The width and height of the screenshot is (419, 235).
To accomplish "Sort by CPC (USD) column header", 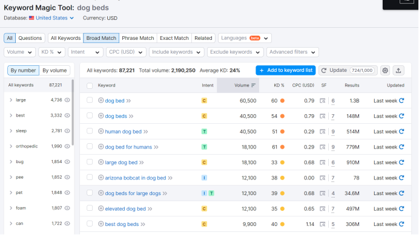I will click(303, 85).
